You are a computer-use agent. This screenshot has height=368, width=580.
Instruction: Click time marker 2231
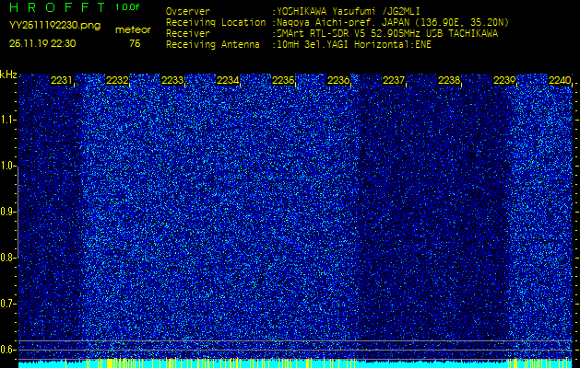(62, 80)
